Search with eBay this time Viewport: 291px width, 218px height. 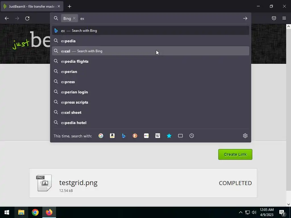tap(146, 136)
